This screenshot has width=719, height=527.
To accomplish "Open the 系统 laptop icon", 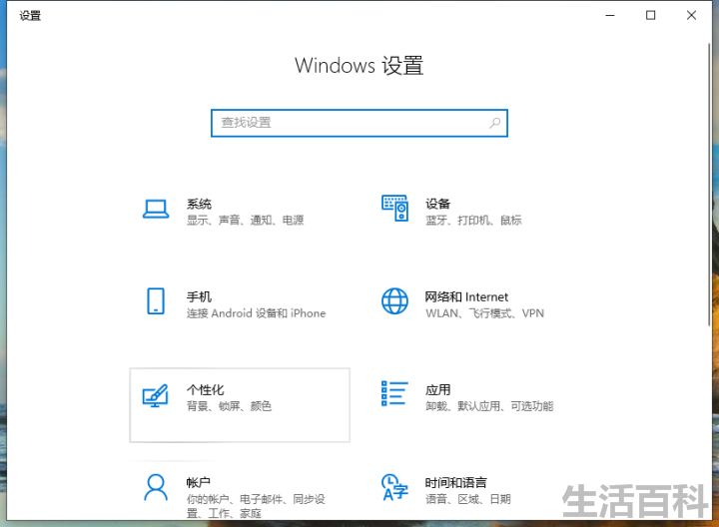I will pos(156,210).
